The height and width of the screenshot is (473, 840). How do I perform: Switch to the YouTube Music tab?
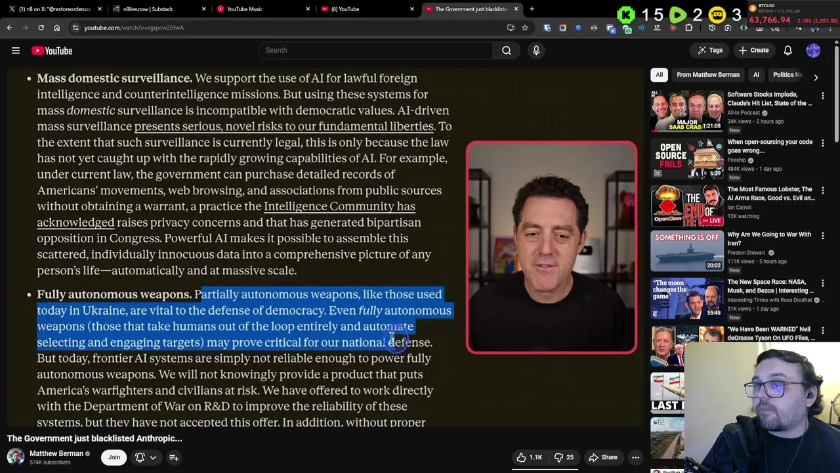coord(262,9)
